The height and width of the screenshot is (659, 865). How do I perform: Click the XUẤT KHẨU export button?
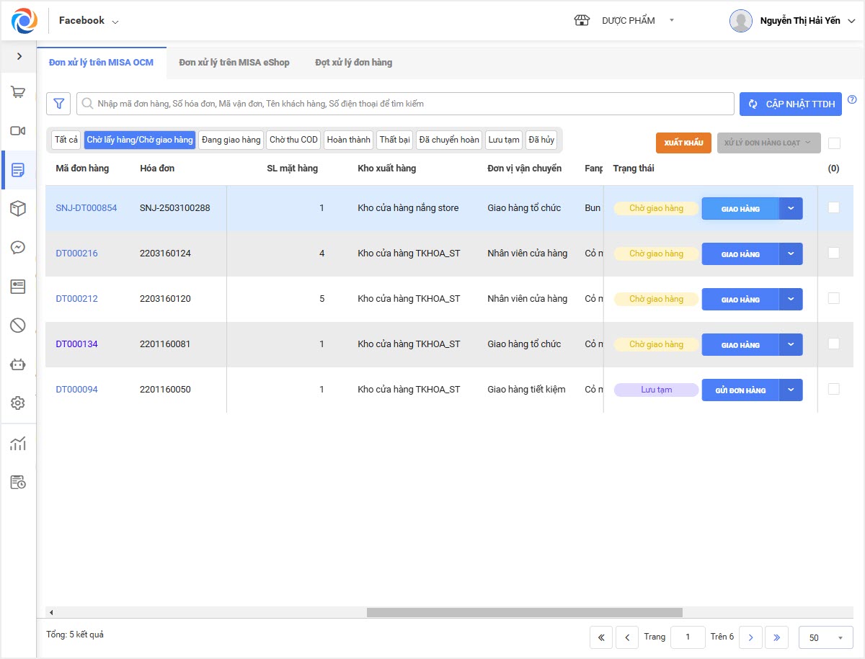tap(683, 143)
